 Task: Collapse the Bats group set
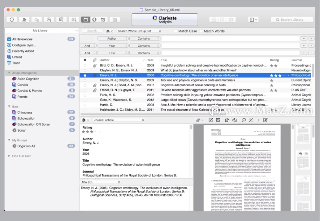tap(9, 106)
